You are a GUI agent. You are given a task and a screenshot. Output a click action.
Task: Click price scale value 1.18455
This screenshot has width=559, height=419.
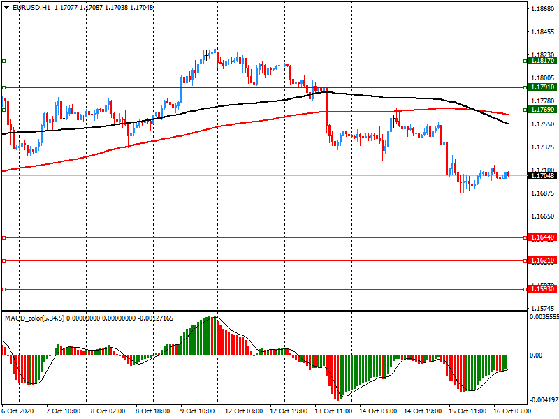pyautogui.click(x=543, y=32)
